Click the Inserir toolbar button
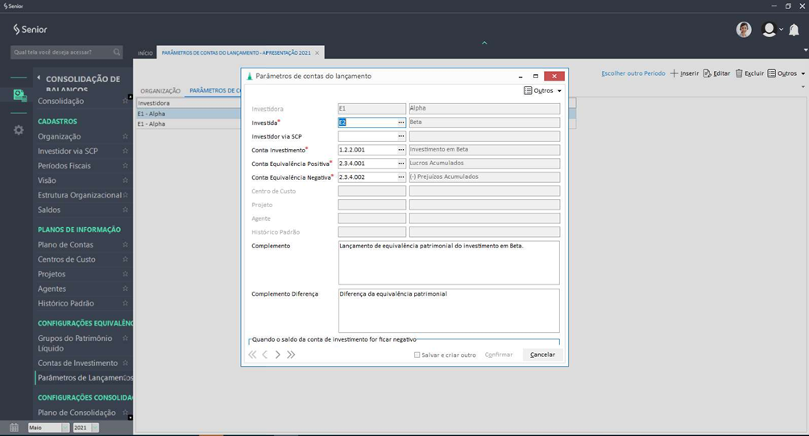809x436 pixels. pos(684,73)
